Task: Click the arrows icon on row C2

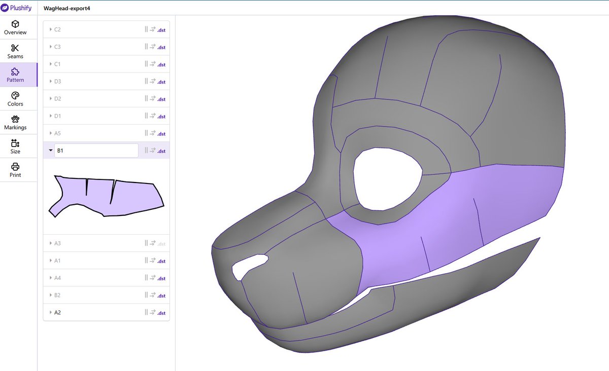Action: click(152, 29)
